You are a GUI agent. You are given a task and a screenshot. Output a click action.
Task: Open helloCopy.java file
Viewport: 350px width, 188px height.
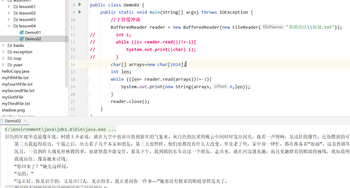pyautogui.click(x=16, y=71)
